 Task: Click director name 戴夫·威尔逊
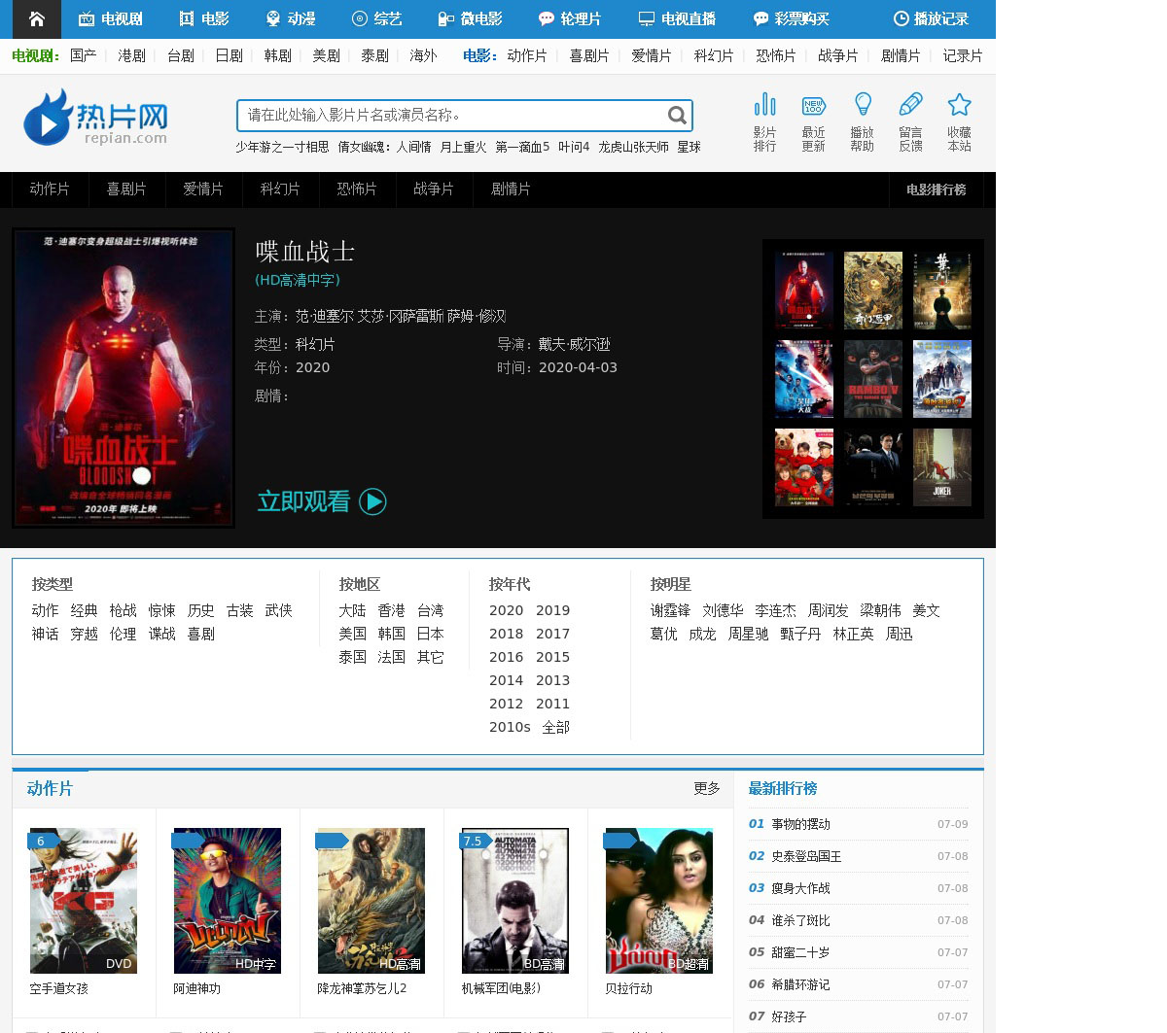click(x=575, y=344)
